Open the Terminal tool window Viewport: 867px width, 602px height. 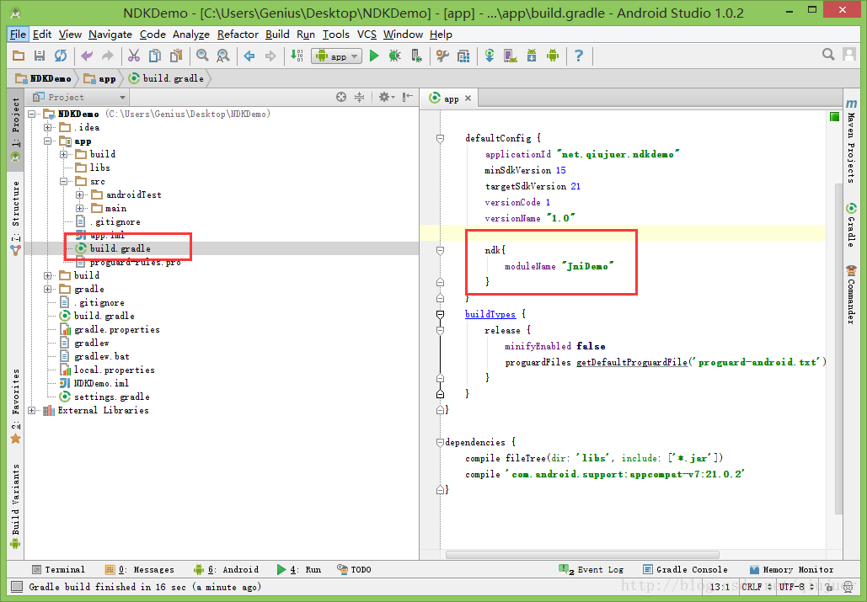[59, 569]
